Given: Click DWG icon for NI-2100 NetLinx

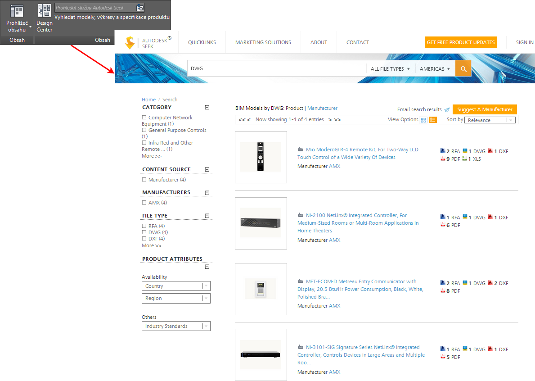Looking at the screenshot, I should (x=465, y=217).
